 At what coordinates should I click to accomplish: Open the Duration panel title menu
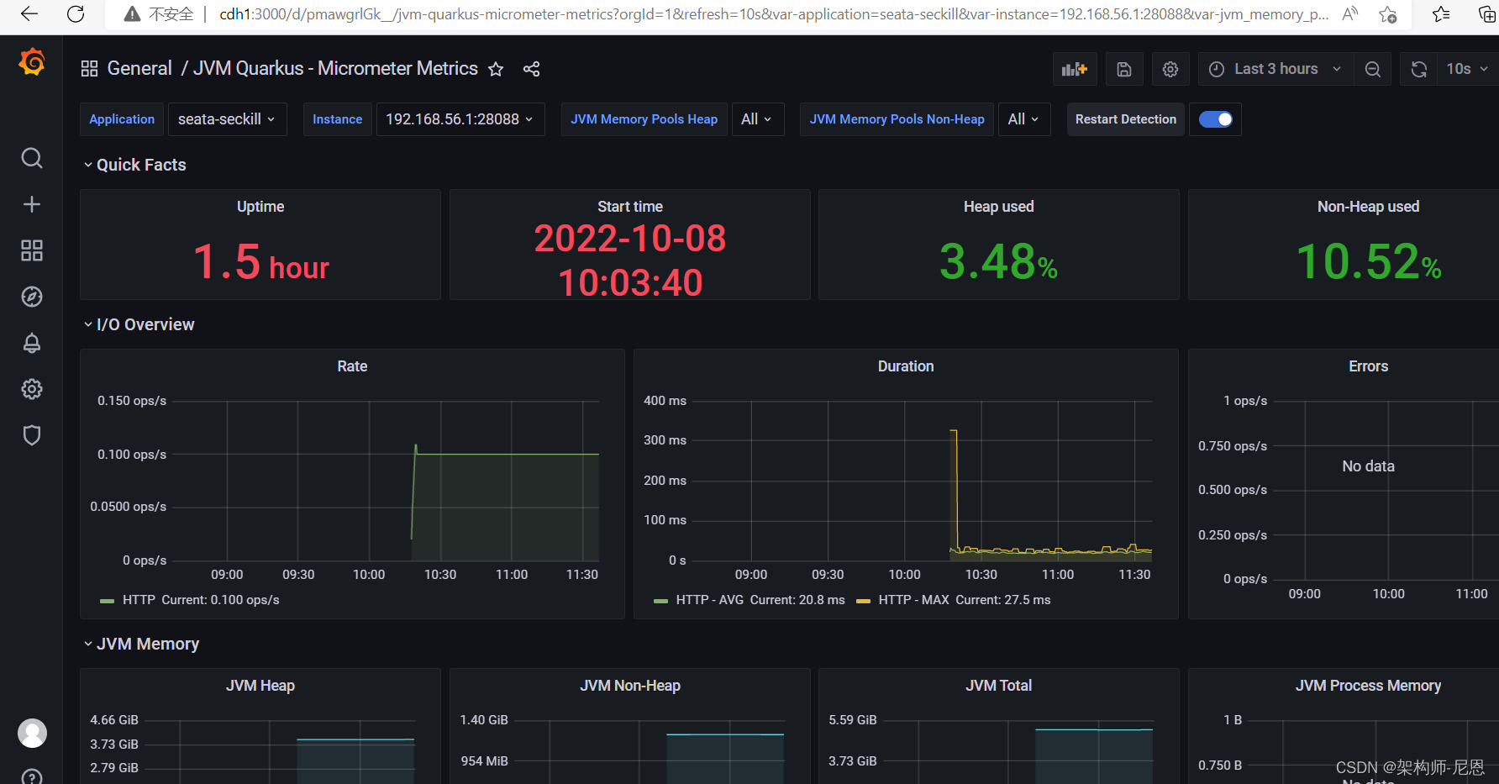click(906, 366)
